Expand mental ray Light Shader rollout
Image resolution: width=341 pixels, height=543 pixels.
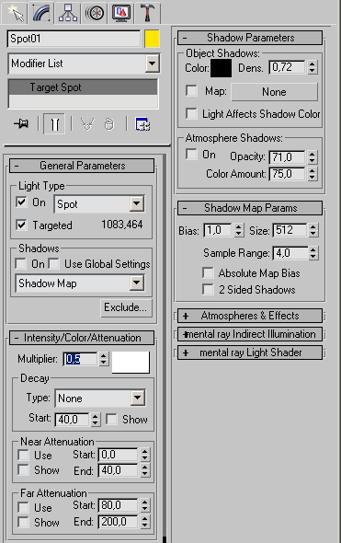click(250, 352)
